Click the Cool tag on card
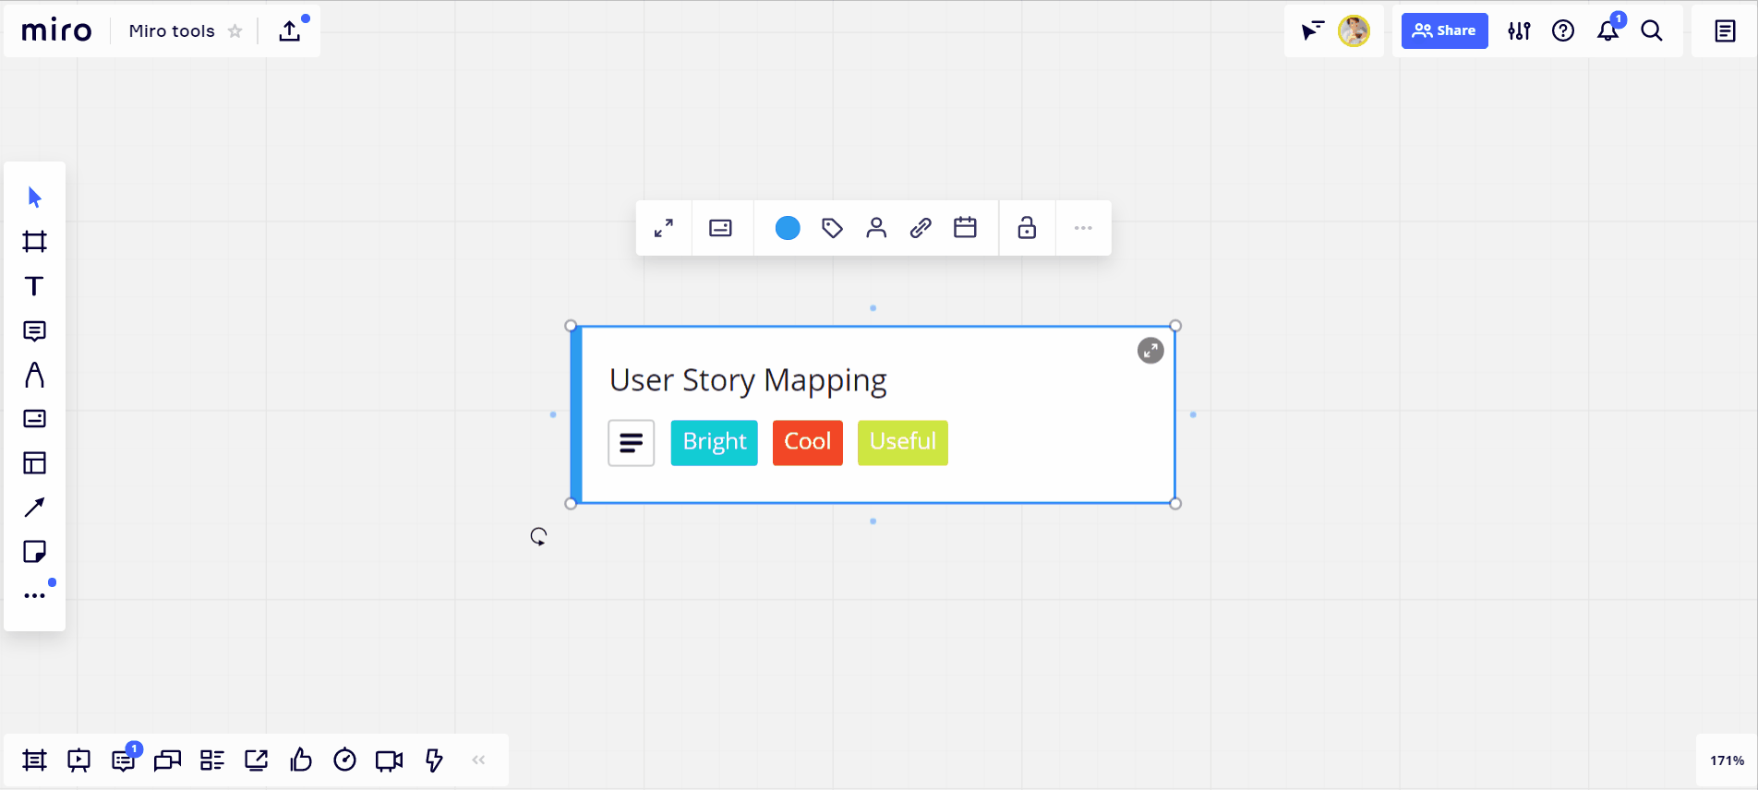 click(807, 442)
